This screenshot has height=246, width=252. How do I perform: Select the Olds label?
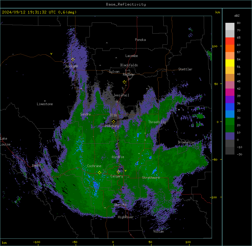tap(113, 115)
